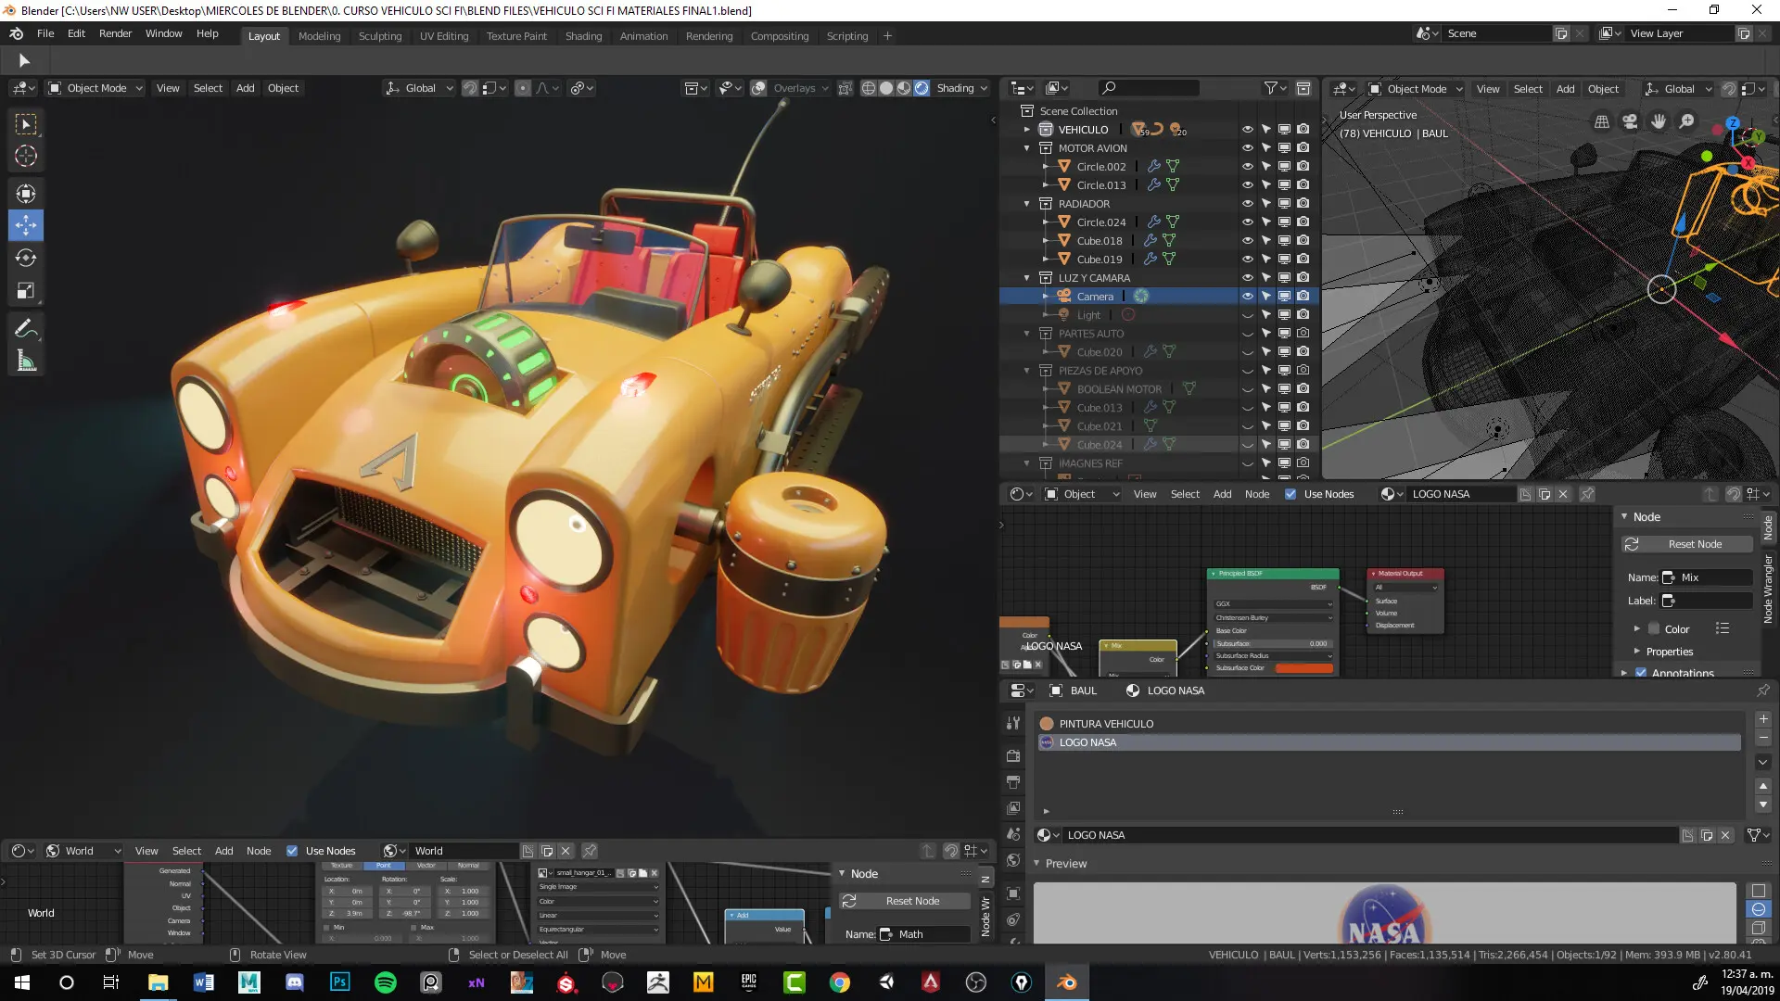Screen dimensions: 1780x1001
Task: Toggle Use Nodes checkbox in World editor
Action: tap(292, 851)
